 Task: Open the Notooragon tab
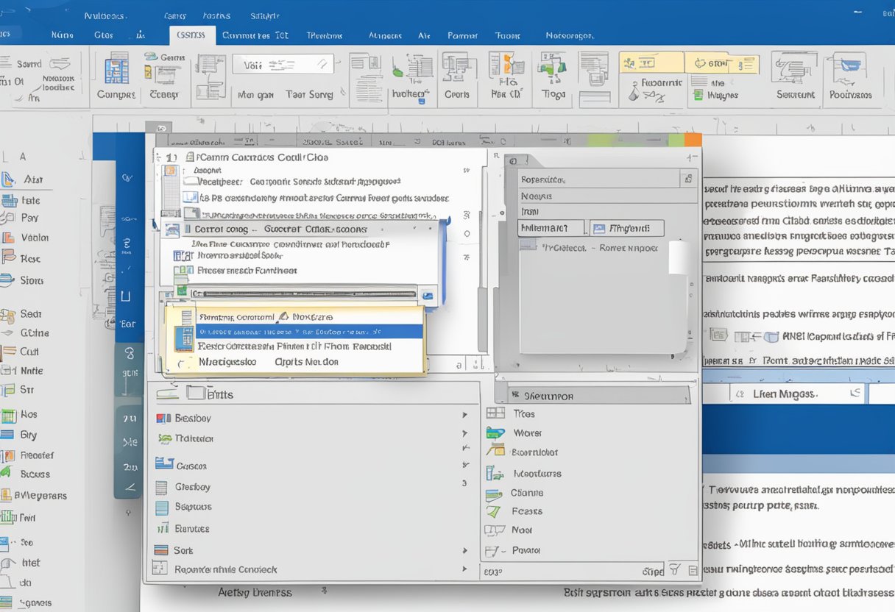(570, 35)
